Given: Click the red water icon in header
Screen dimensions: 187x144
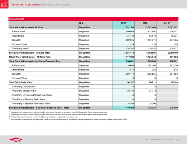Looking at the screenshot, I should [x=4, y=4].
